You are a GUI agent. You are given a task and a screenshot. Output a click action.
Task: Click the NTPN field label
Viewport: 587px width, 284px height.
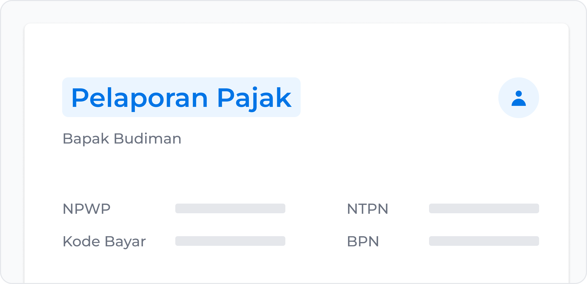point(368,209)
